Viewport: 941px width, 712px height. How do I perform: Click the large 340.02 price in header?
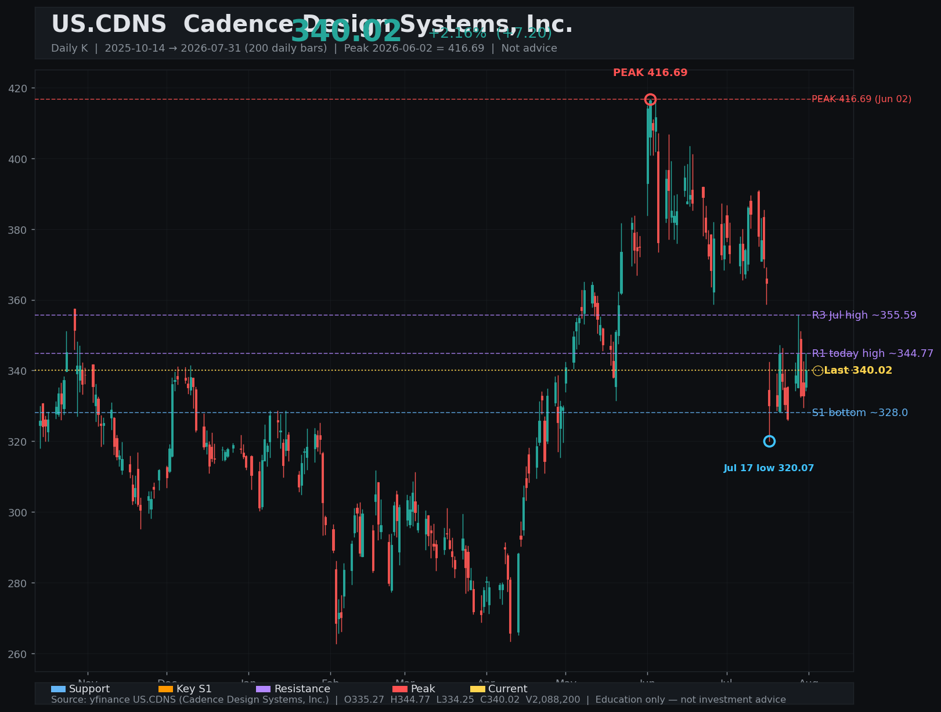(346, 31)
